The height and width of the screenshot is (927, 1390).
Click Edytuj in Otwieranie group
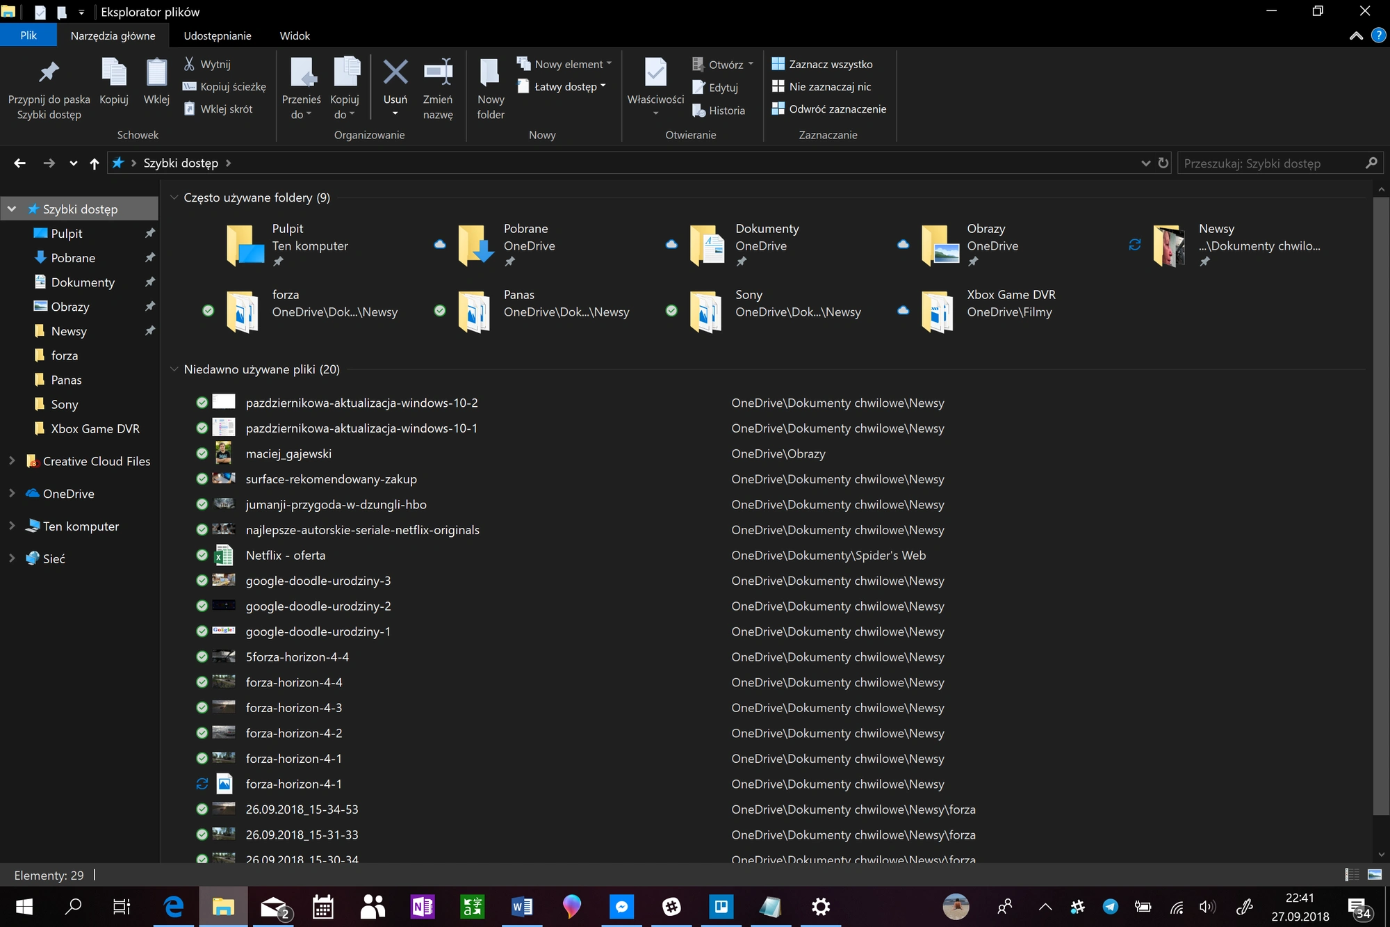pyautogui.click(x=715, y=87)
